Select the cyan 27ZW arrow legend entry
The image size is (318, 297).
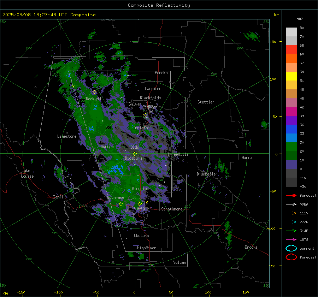click(x=291, y=222)
